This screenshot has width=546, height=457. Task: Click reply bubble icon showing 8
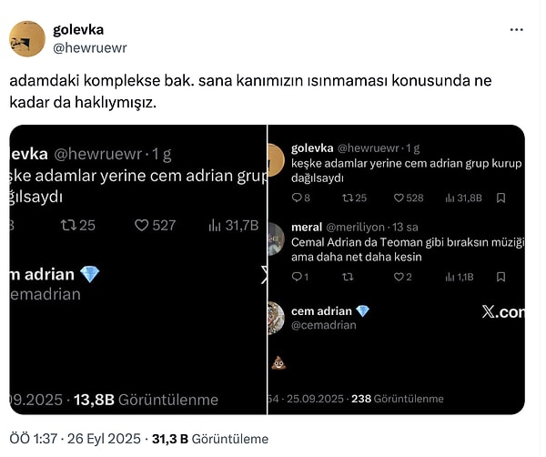tap(296, 198)
